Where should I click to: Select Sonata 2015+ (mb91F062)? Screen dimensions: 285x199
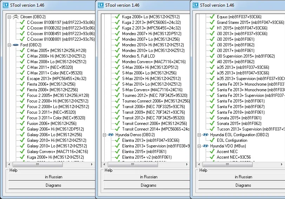[239, 124]
